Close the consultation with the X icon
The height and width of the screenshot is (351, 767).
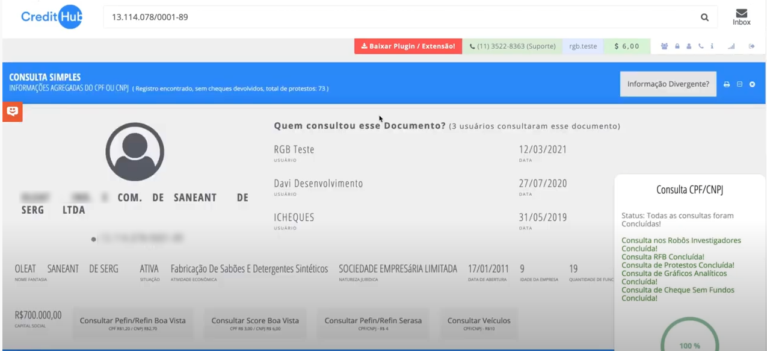(x=752, y=84)
